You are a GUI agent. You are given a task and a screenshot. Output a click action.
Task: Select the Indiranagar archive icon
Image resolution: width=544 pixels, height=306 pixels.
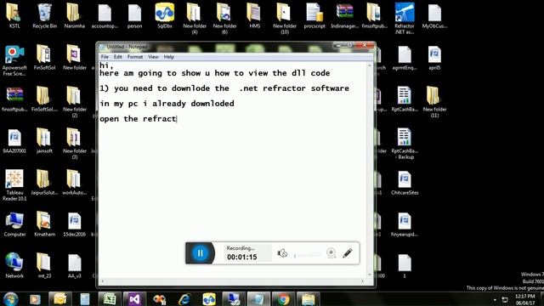344,16
